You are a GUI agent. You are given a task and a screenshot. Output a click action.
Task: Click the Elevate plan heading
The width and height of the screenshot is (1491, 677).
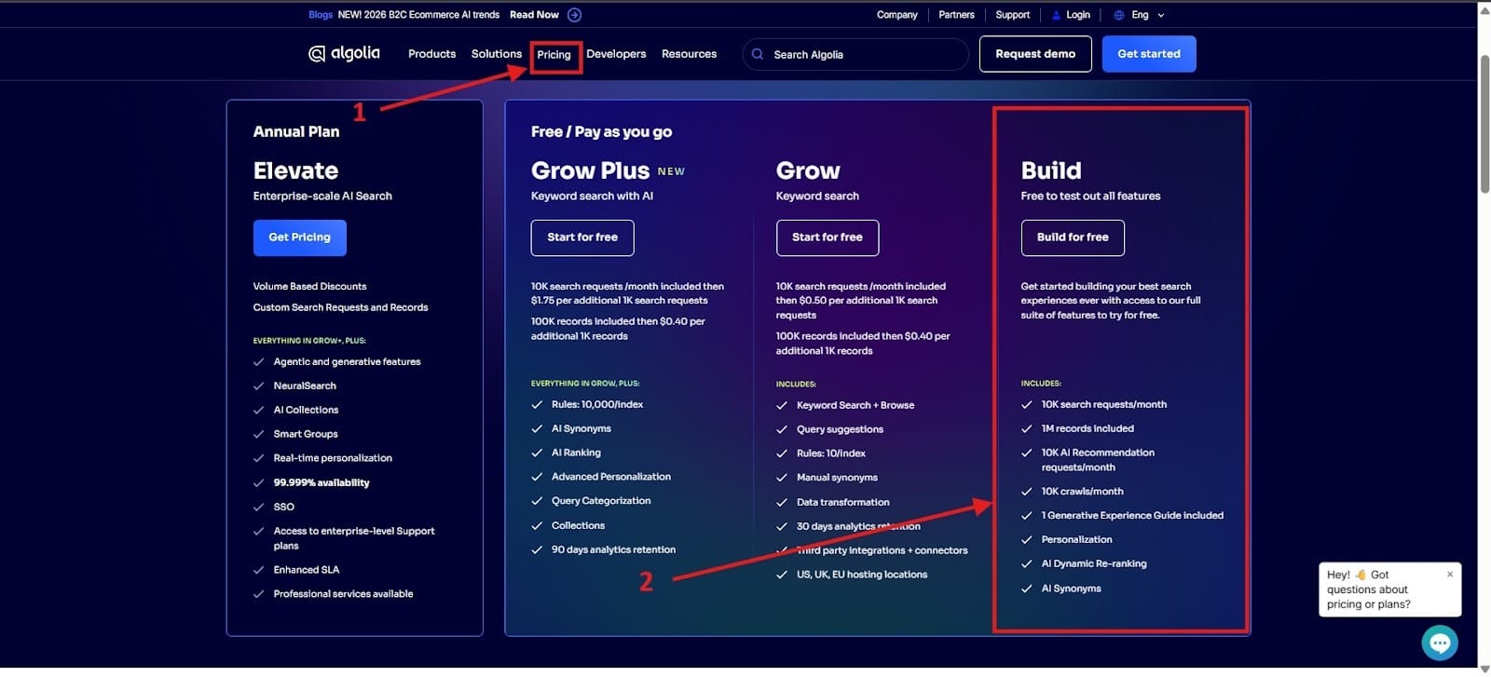[x=295, y=170]
